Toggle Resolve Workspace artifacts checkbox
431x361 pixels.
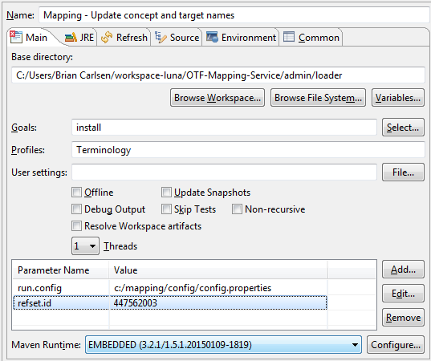click(x=76, y=226)
